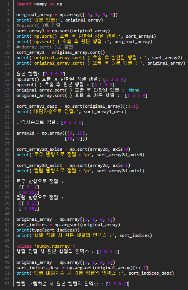188x290 pixels.
Task: Click the 'None' value in output
Action: pyautogui.click(x=134, y=90)
